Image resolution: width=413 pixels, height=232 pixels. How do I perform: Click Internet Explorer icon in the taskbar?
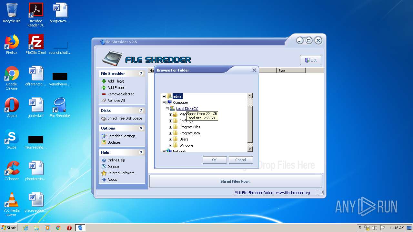pos(25,228)
